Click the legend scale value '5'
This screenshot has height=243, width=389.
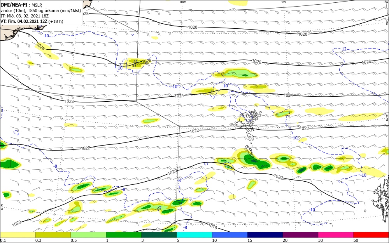click(x=178, y=240)
